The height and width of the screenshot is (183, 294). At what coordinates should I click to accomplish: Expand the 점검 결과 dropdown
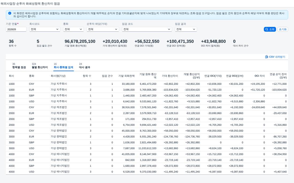(186, 29)
